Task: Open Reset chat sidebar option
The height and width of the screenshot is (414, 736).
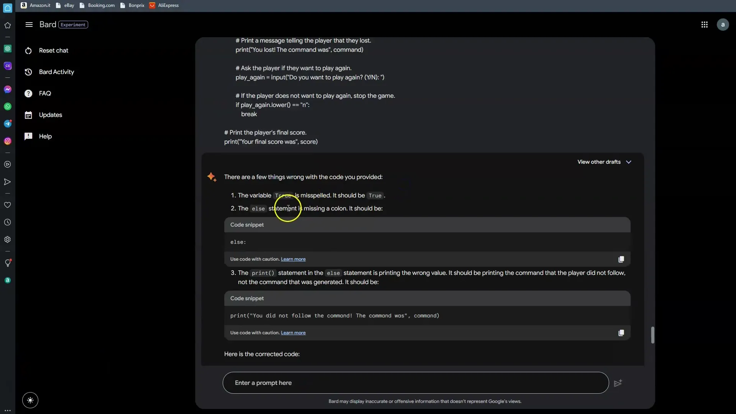Action: pos(54,50)
